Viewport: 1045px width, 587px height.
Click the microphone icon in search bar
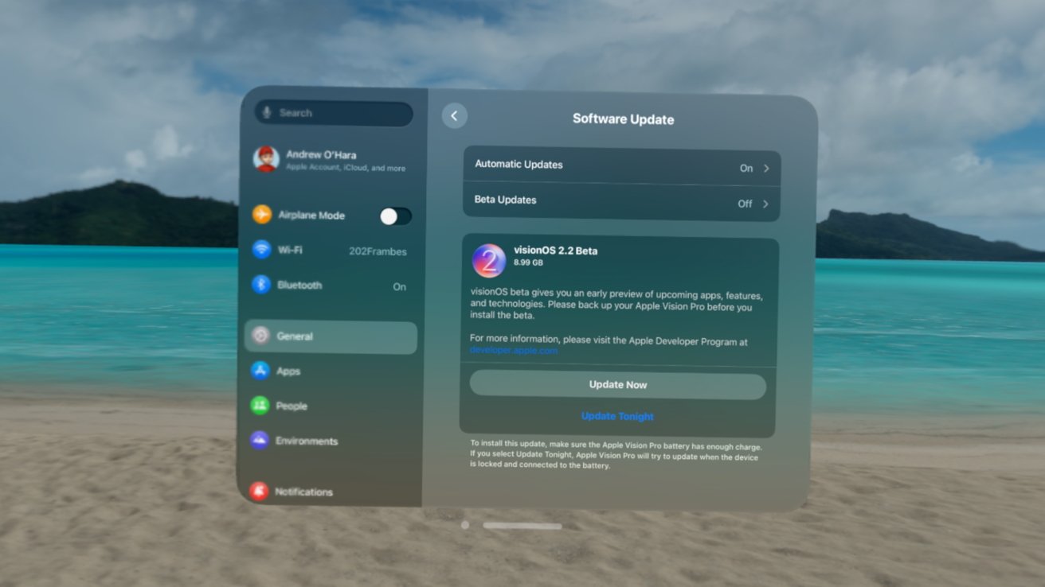268,113
